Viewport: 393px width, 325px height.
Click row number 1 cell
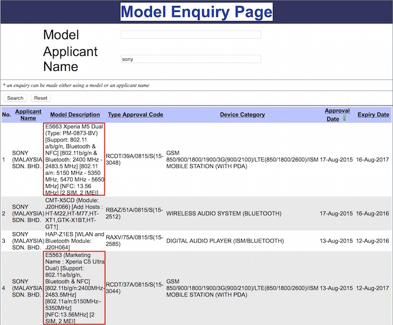coord(3,160)
